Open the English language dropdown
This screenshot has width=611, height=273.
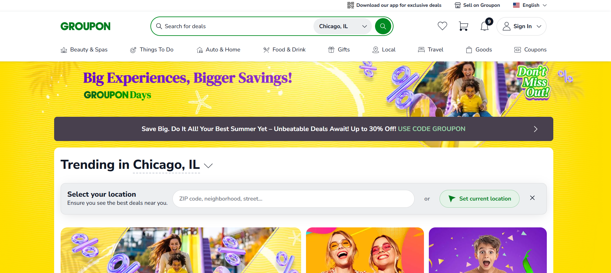coord(530,5)
